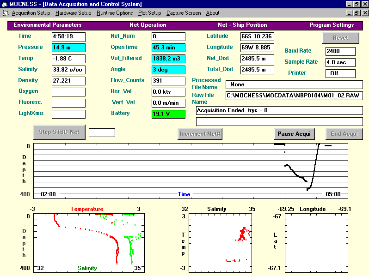Click the Temp versus Salinity scatter plot
This screenshot has height=276, width=369.
point(220,243)
